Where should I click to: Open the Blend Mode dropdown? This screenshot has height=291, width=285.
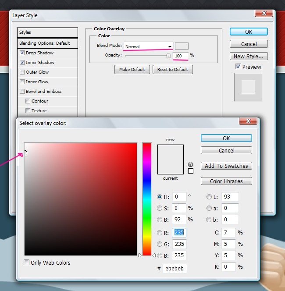coord(149,46)
